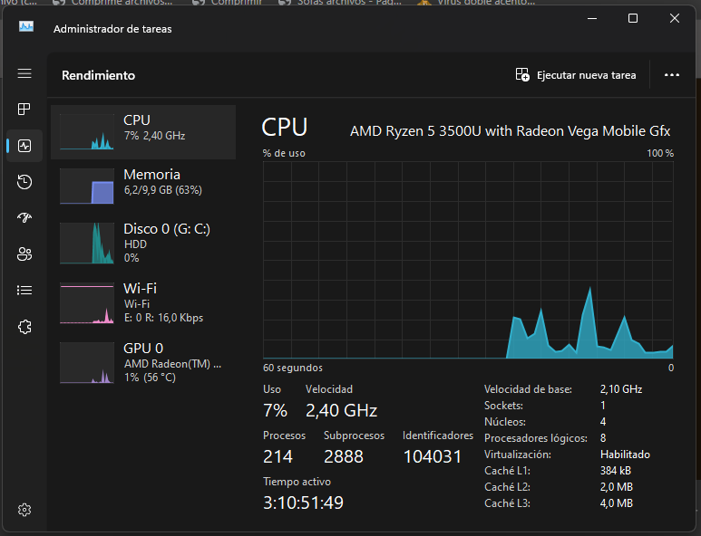
Task: Open the three-dot more options menu
Action: pyautogui.click(x=671, y=75)
